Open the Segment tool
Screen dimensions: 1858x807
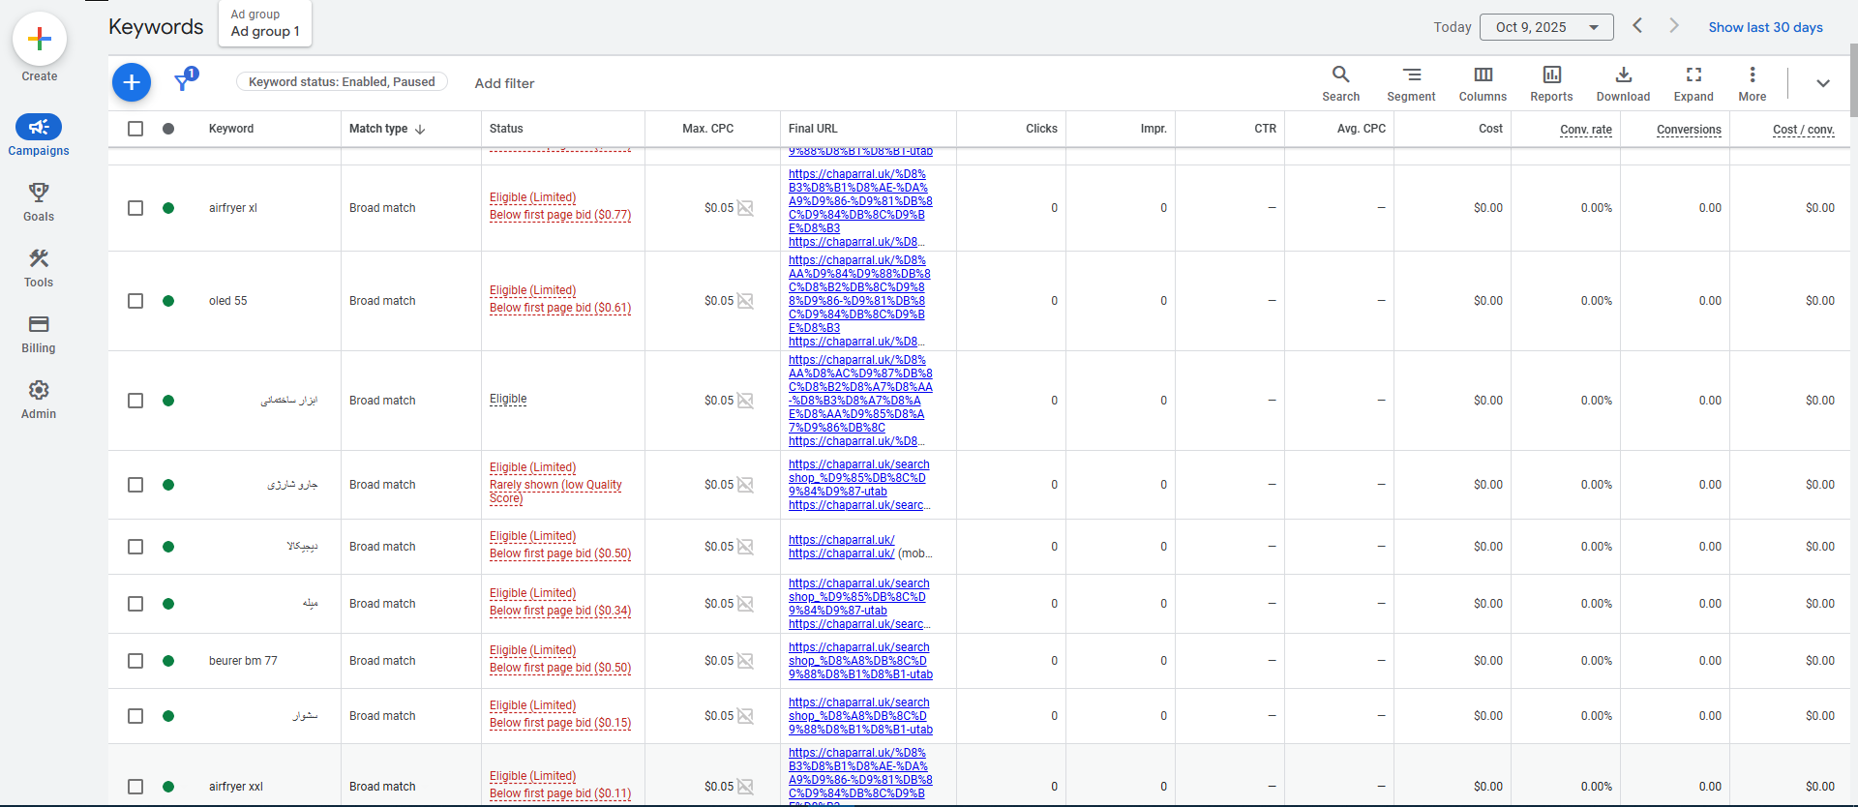[x=1411, y=82]
